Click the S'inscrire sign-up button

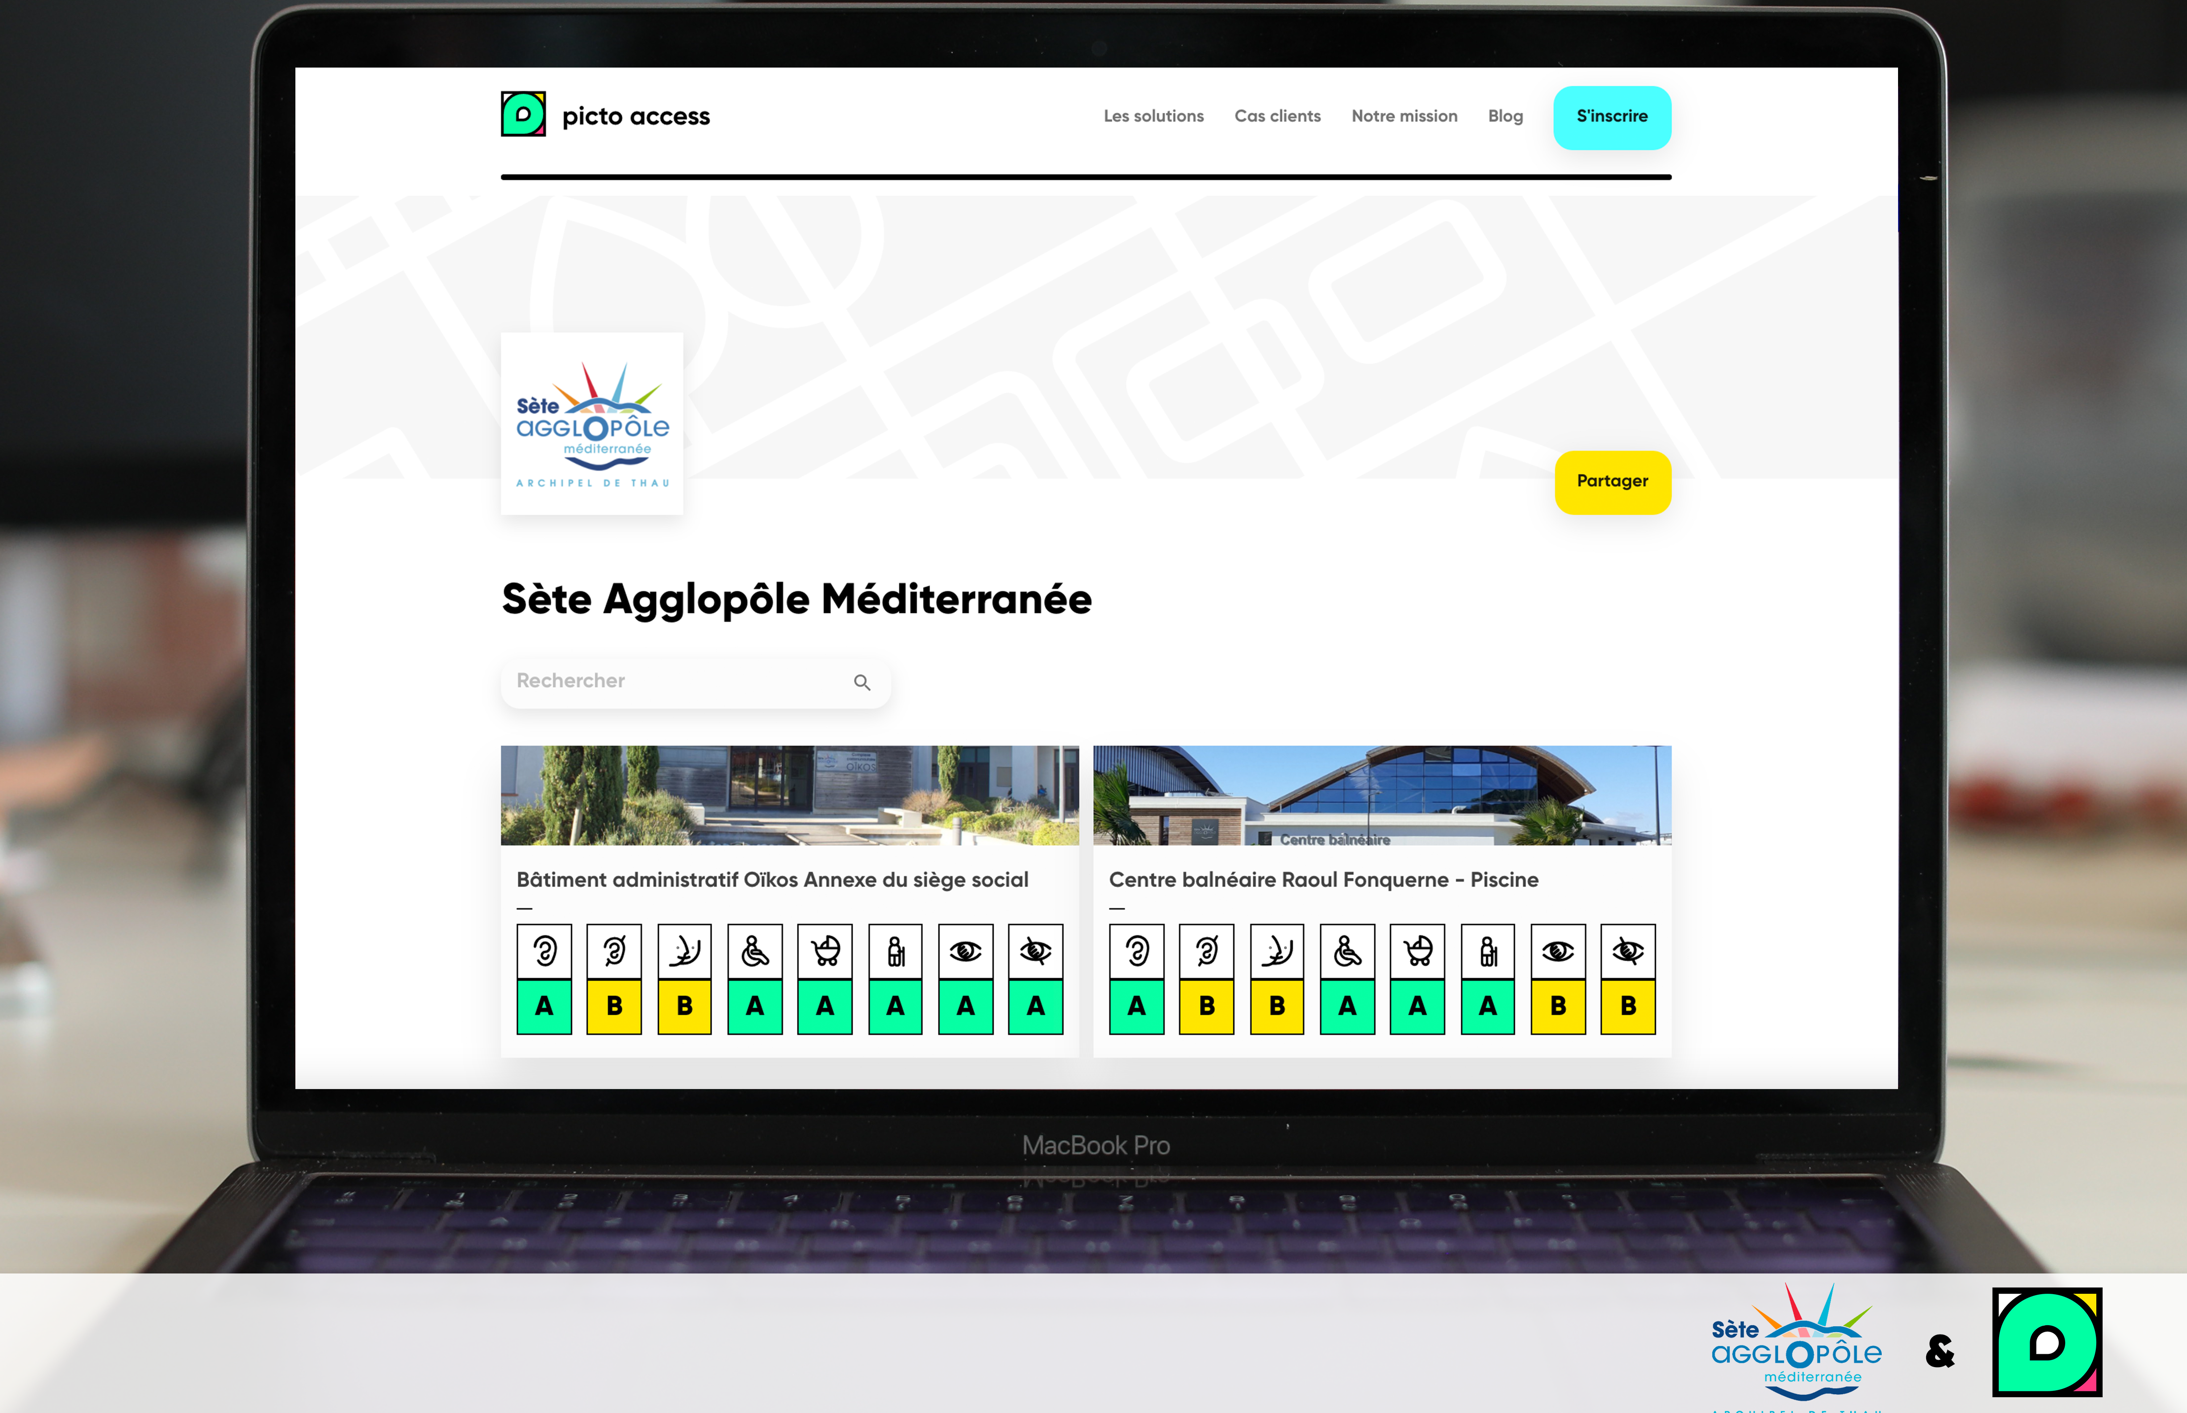pos(1612,117)
